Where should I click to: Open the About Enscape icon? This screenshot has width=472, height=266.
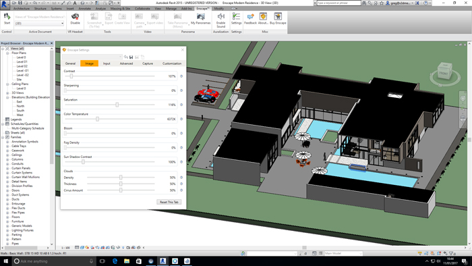(263, 17)
